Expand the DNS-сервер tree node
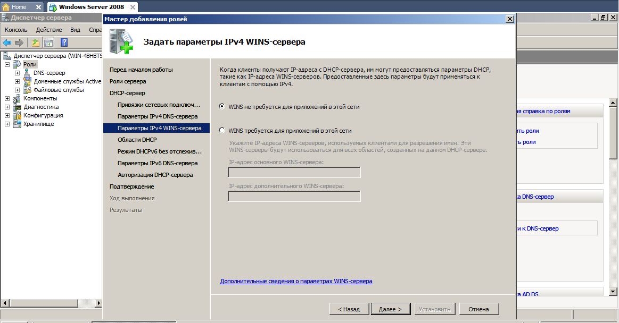 [17, 73]
